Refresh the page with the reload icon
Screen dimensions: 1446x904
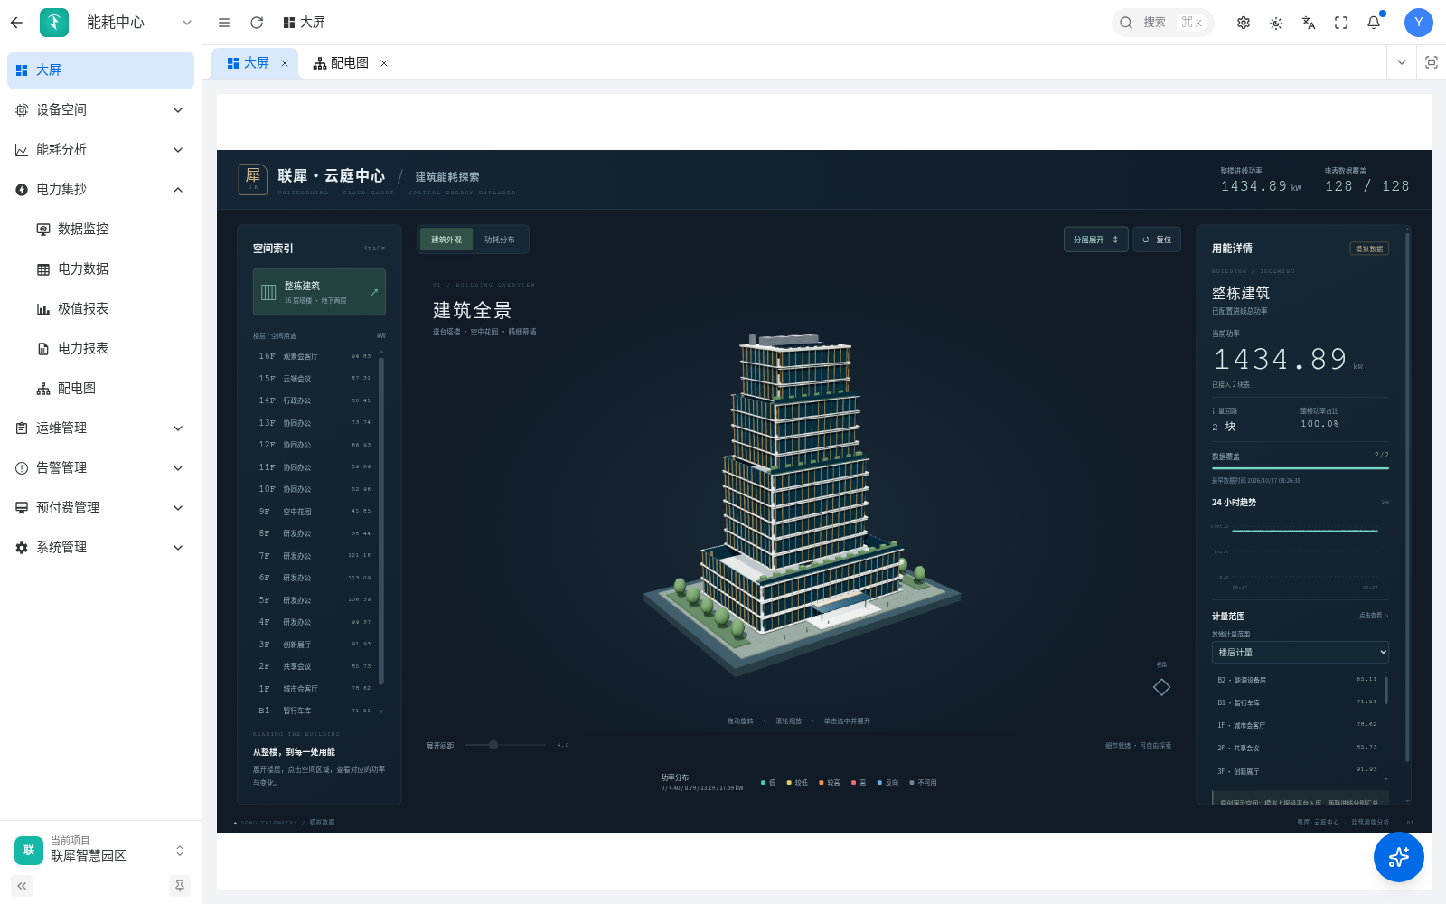pyautogui.click(x=257, y=23)
